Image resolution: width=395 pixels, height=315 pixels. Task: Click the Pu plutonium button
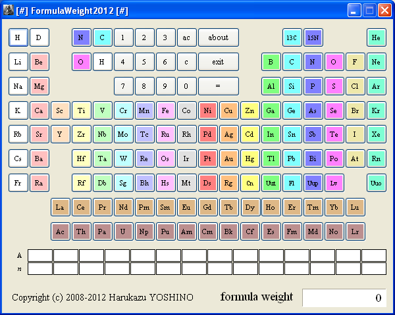click(165, 231)
